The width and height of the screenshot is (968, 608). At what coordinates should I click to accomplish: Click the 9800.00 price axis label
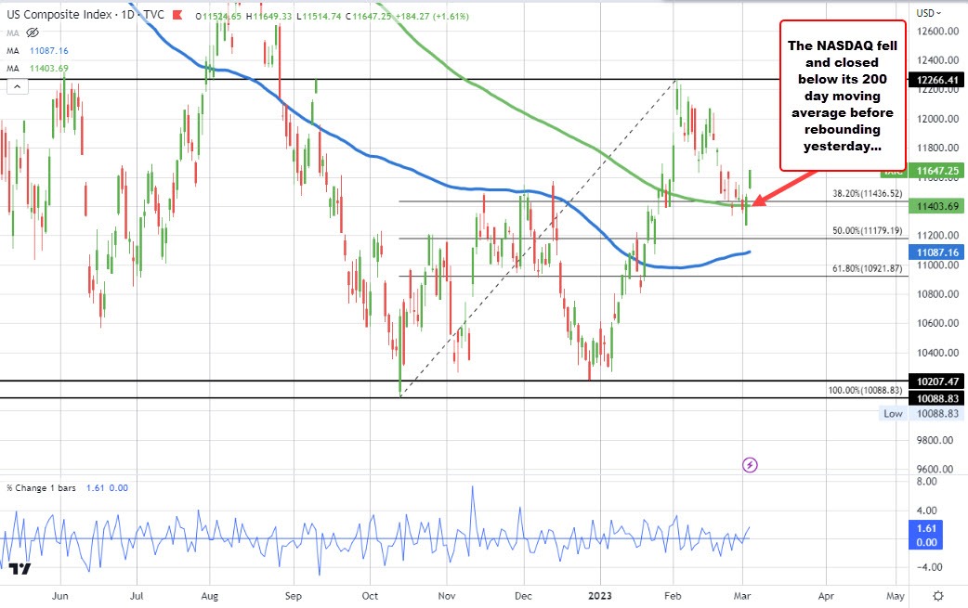pos(937,440)
